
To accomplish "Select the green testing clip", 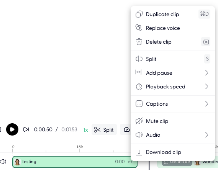I will (75, 162).
